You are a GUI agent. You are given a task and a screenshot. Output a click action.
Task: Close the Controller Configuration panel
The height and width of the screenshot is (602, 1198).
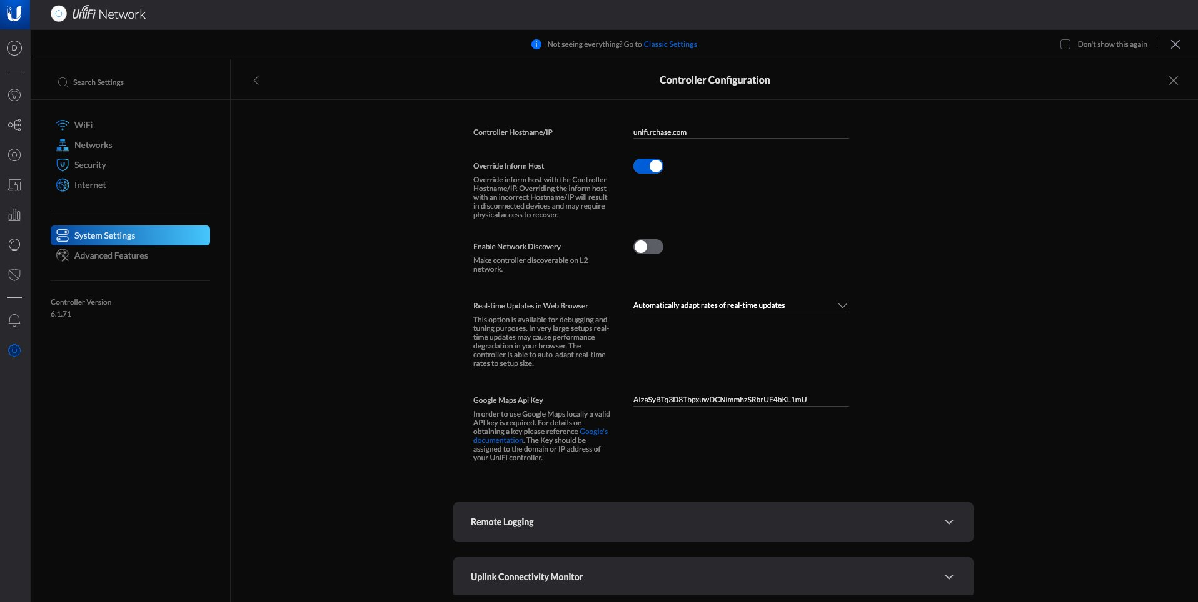pyautogui.click(x=1174, y=81)
